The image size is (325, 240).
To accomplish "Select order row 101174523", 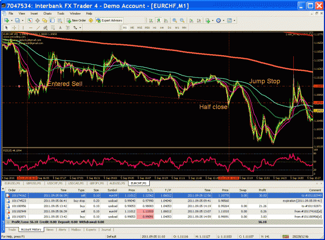I will (164, 201).
